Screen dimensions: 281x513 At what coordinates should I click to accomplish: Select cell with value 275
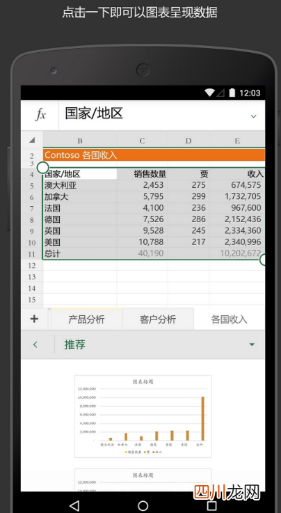[x=188, y=186]
